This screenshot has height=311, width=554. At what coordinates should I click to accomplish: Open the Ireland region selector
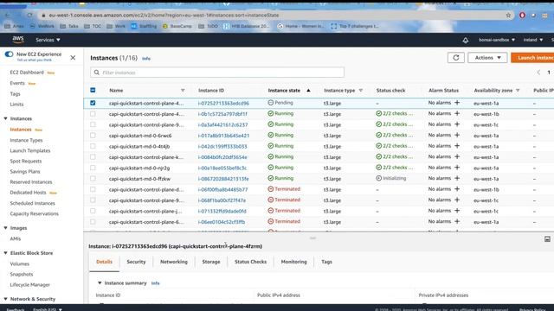point(533,40)
